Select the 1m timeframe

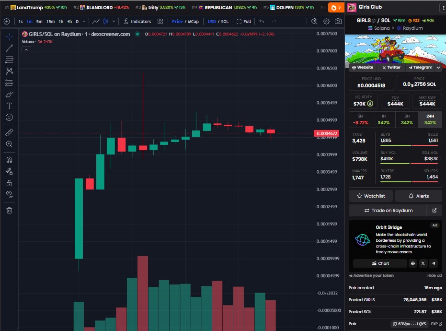point(29,22)
